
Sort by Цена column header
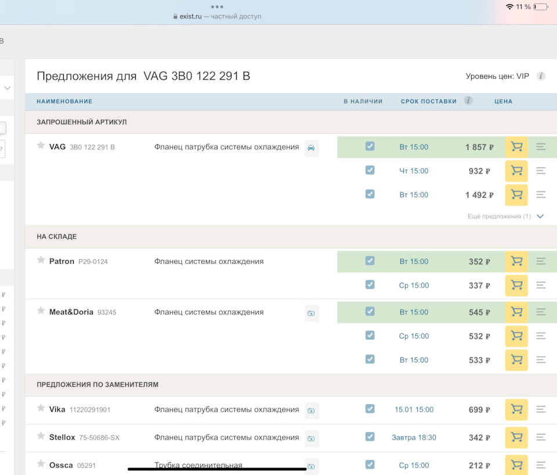(x=503, y=101)
